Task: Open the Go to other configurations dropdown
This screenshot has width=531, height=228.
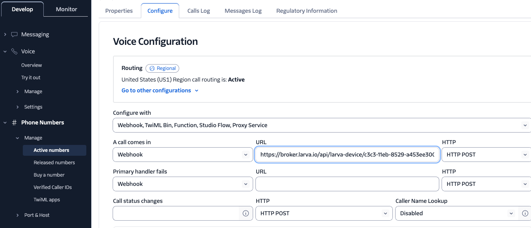Action: tap(160, 90)
